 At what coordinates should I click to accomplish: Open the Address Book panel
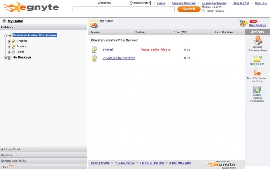tap(44, 149)
